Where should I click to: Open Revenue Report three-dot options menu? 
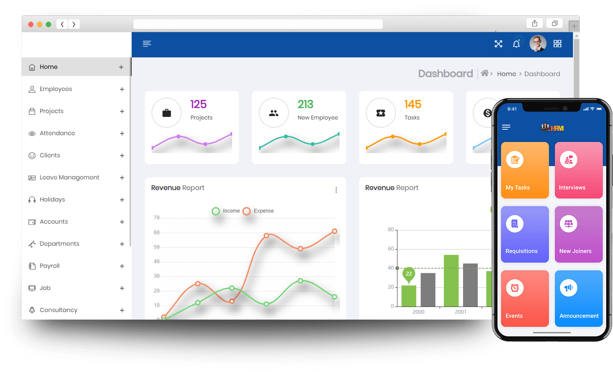click(x=336, y=190)
